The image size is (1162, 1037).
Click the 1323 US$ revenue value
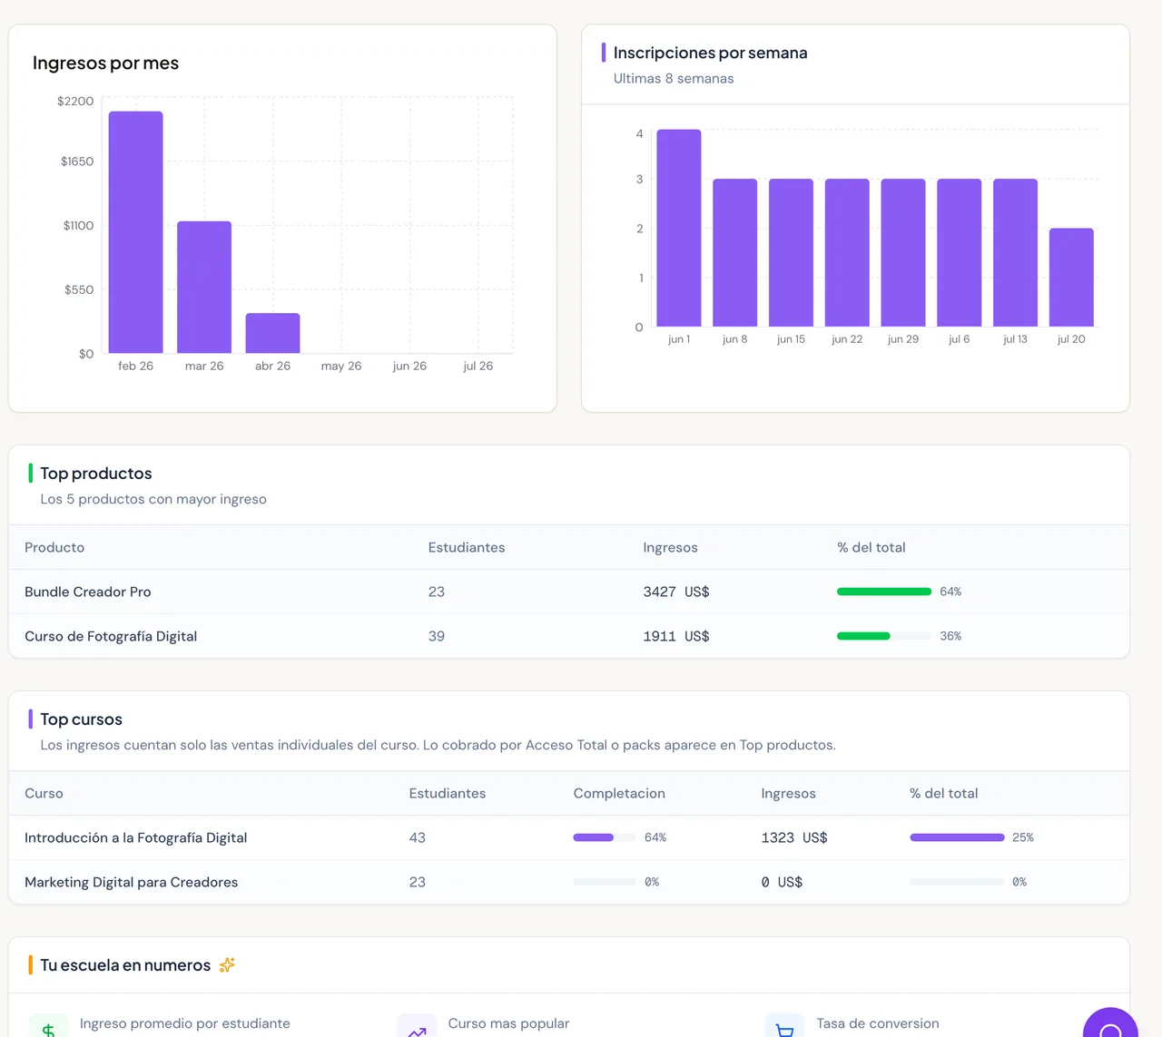(x=794, y=837)
